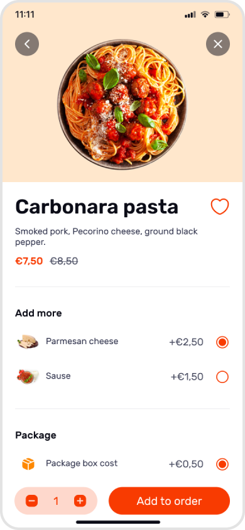This screenshot has width=245, height=530.
Task: Select the Sause add-on radio button
Action: tap(222, 377)
